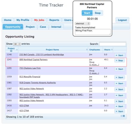Open 918 Greater Toronto Airports Authority link
The width and height of the screenshot is (132, 125).
[38, 83]
